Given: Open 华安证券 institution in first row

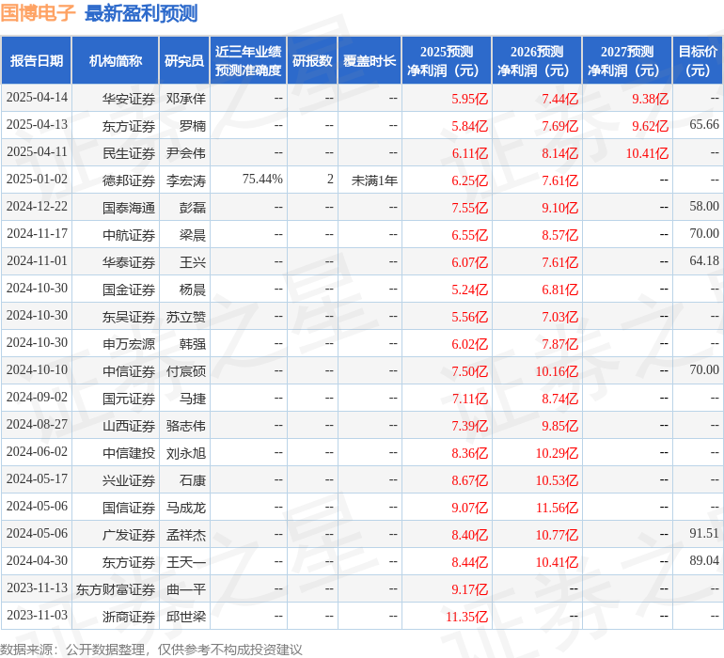Looking at the screenshot, I should tap(129, 99).
